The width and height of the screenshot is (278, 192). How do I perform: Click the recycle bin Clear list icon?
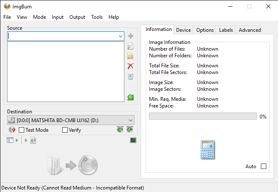(x=131, y=77)
